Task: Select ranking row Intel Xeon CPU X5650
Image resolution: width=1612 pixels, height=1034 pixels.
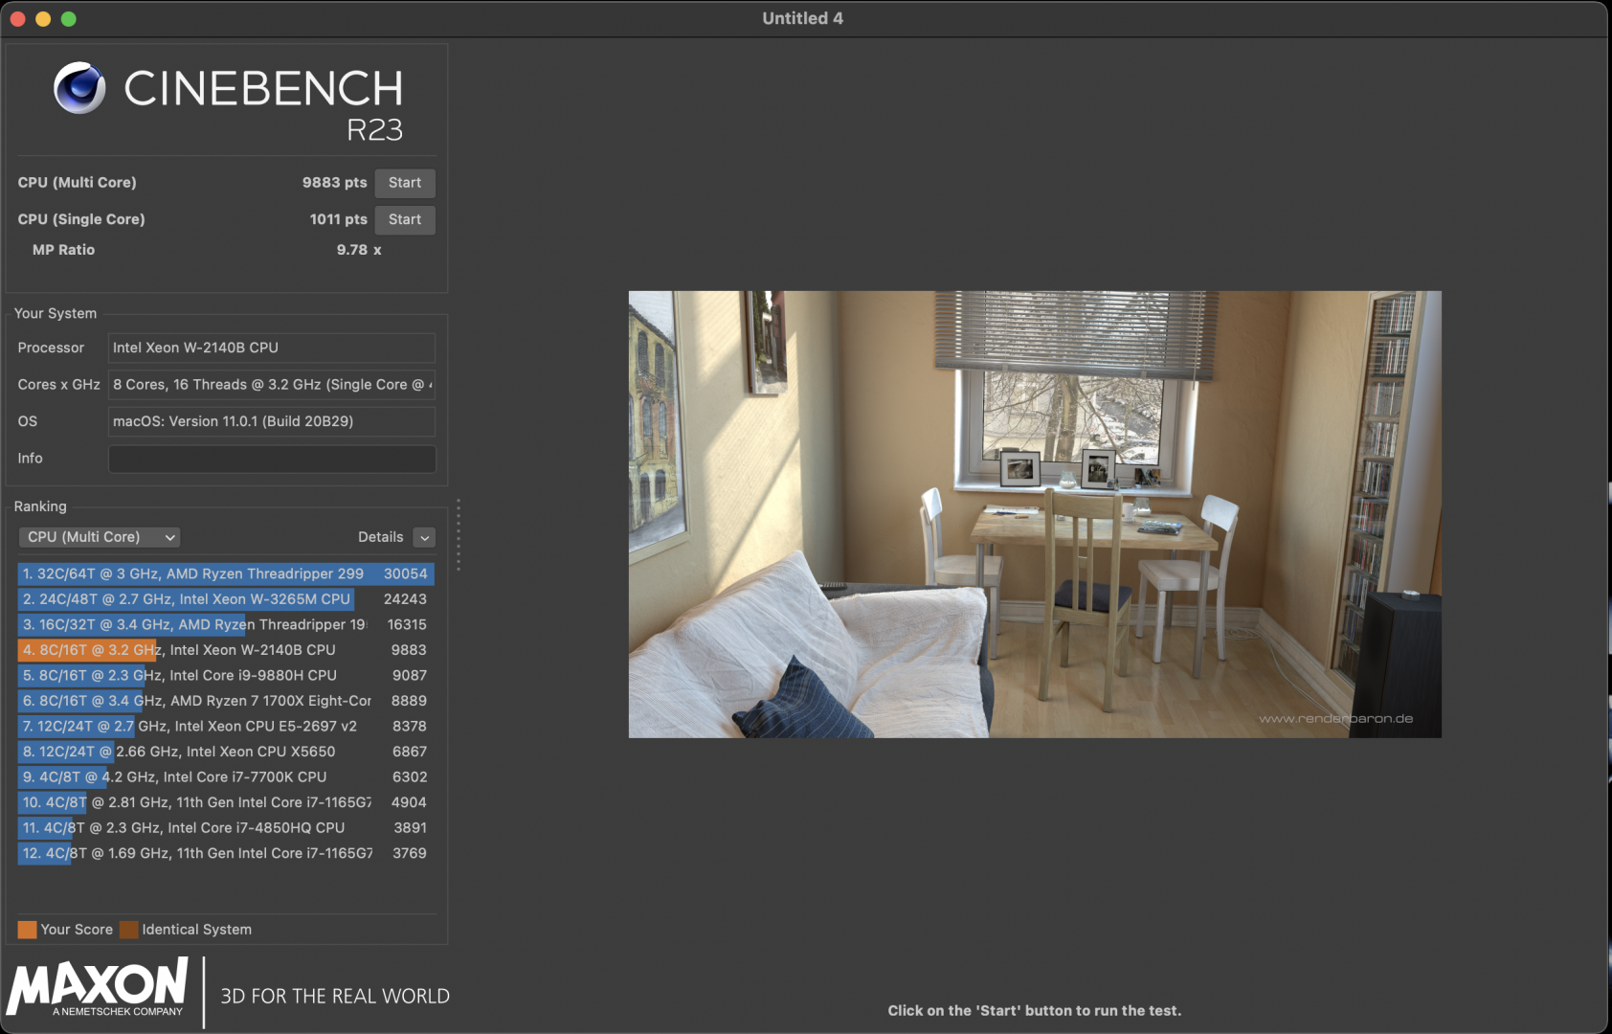Action: tap(226, 752)
